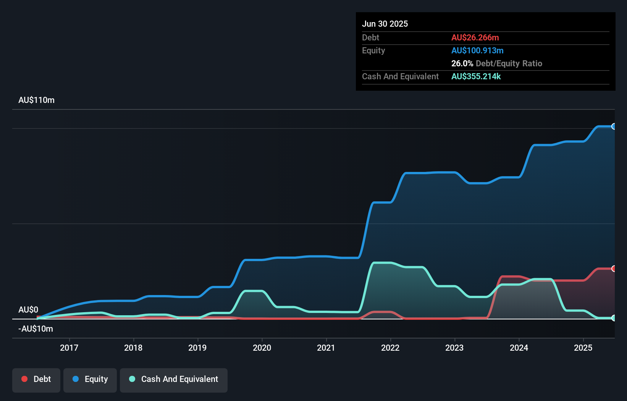The image size is (627, 401).
Task: Click the AU$0 axis label
Action: [x=28, y=310]
